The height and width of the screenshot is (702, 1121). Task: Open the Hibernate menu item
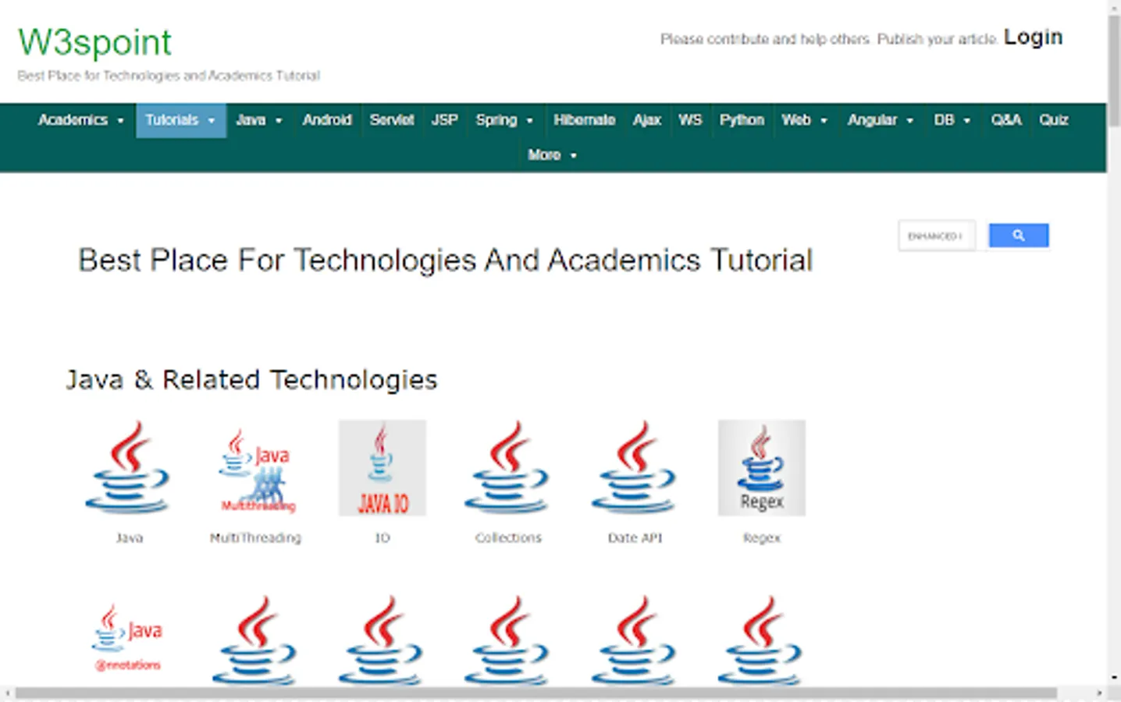pos(585,120)
